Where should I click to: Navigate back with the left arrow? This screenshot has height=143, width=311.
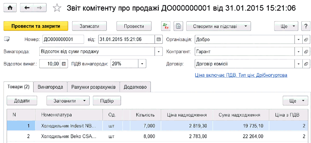[x=27, y=8]
